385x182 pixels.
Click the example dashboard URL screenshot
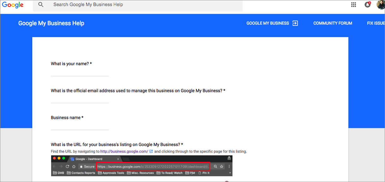142,166
